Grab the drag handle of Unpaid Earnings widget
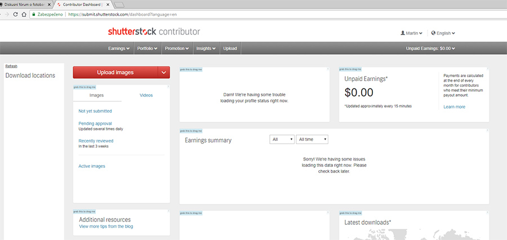The height and width of the screenshot is (240, 507). tap(350, 69)
